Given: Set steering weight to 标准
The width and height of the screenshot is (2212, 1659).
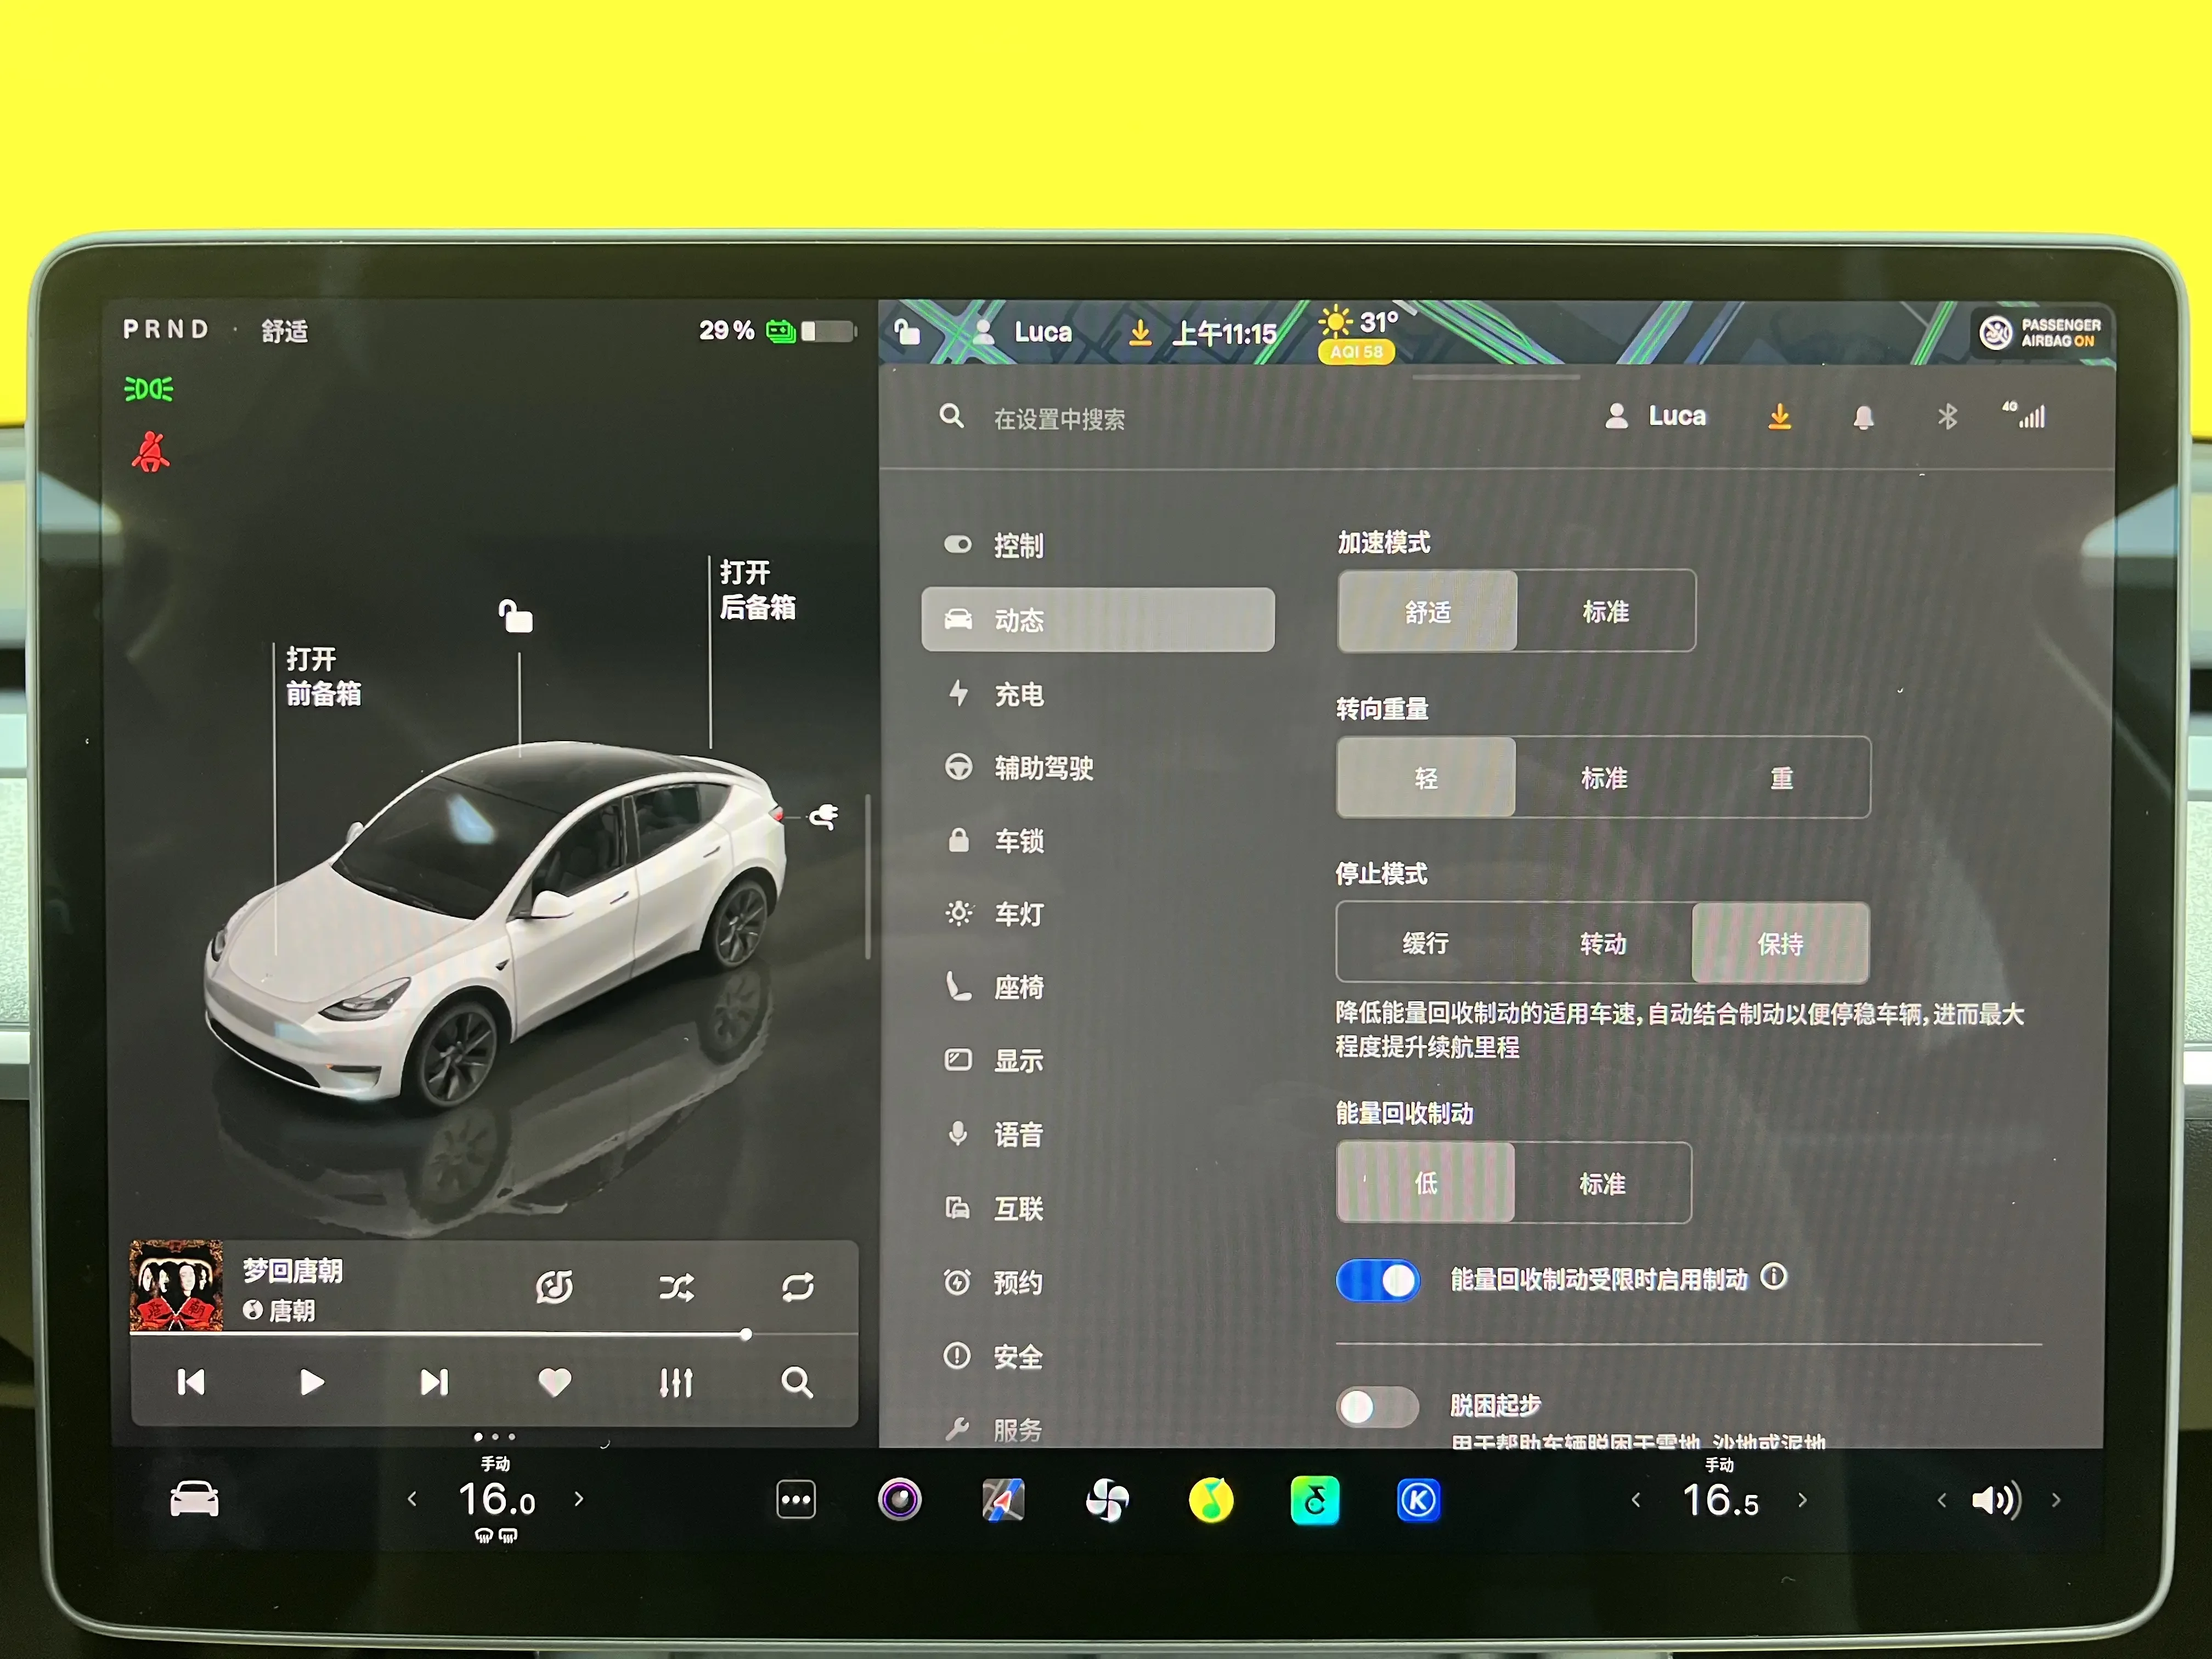Looking at the screenshot, I should (1604, 778).
